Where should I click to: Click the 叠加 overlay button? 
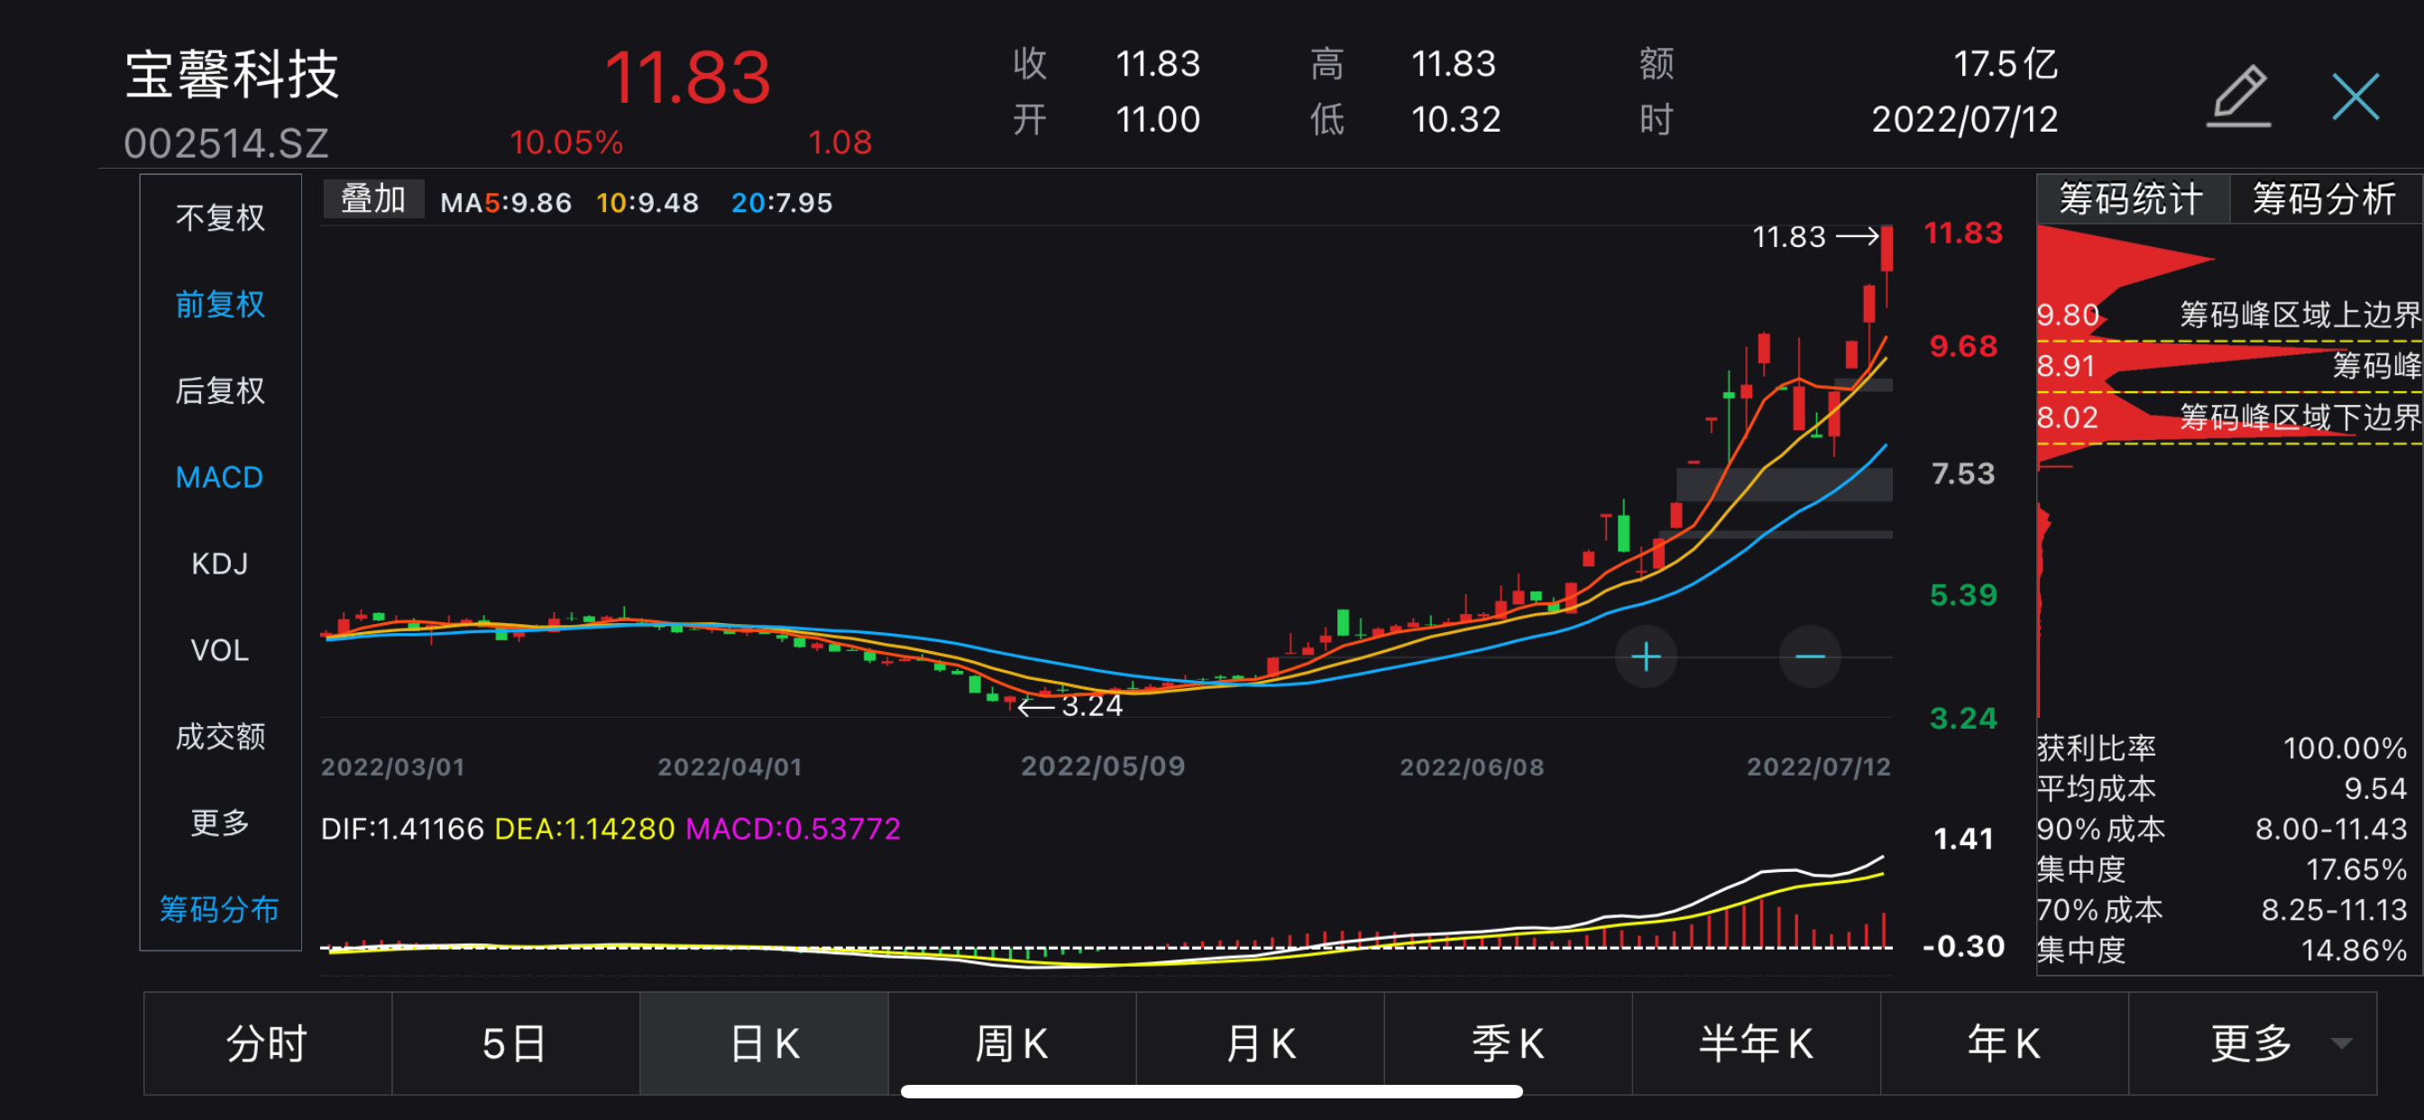click(372, 199)
